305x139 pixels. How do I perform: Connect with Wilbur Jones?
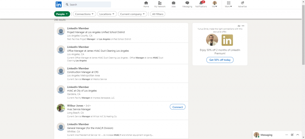178,107
